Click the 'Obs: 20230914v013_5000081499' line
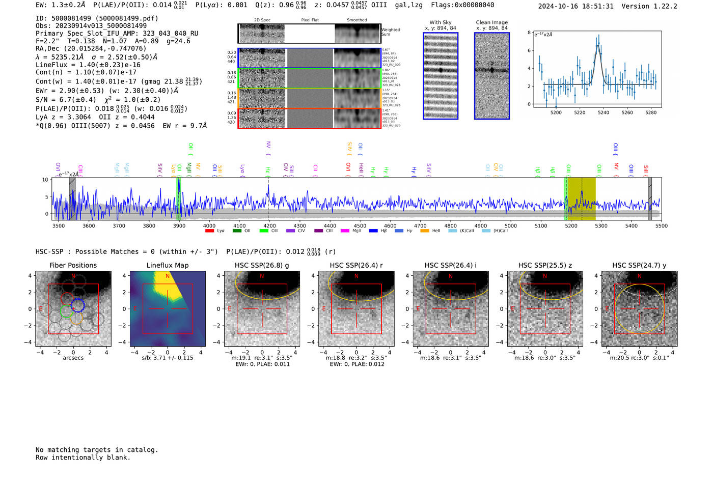Image resolution: width=713 pixels, height=485 pixels. (x=91, y=26)
